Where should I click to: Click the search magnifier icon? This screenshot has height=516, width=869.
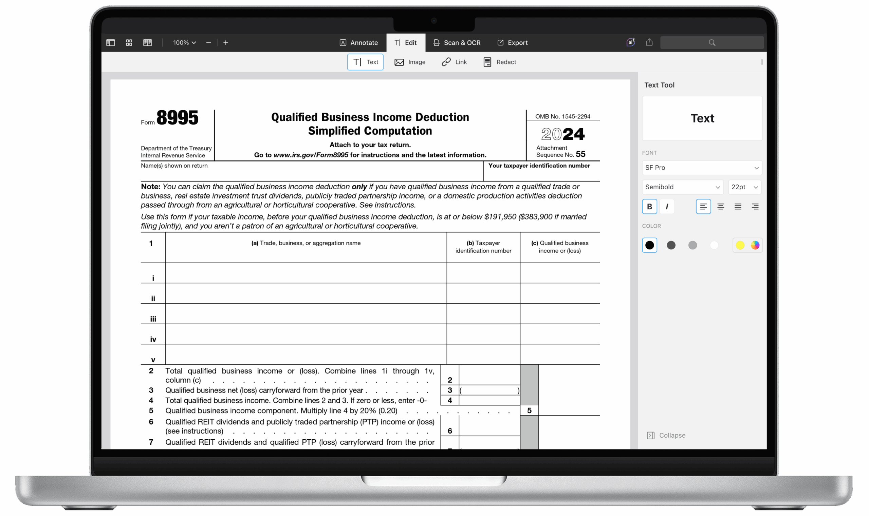pos(712,42)
